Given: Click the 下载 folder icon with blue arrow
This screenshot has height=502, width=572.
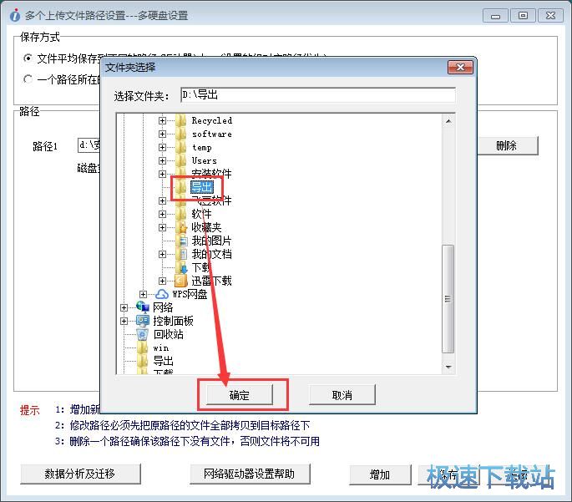Looking at the screenshot, I should 182,268.
